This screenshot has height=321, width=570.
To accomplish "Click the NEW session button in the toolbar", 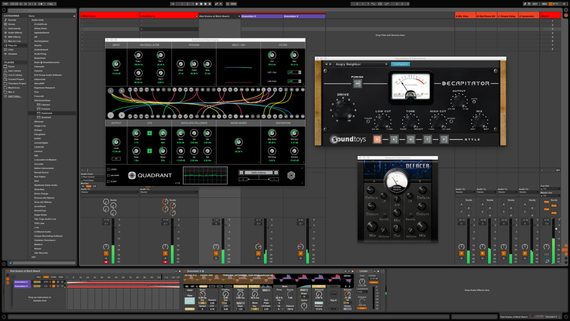I will [x=233, y=4].
